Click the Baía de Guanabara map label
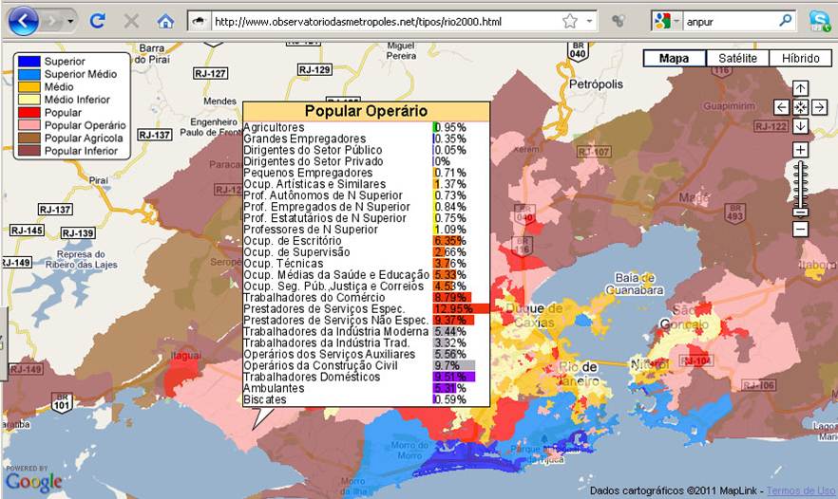The height and width of the screenshot is (499, 838). point(635,284)
